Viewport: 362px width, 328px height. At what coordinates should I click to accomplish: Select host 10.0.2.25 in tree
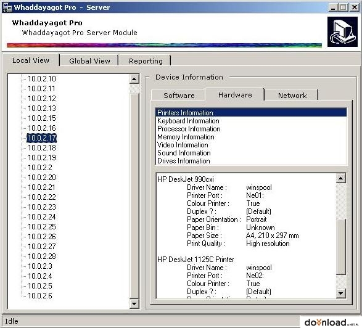click(42, 227)
